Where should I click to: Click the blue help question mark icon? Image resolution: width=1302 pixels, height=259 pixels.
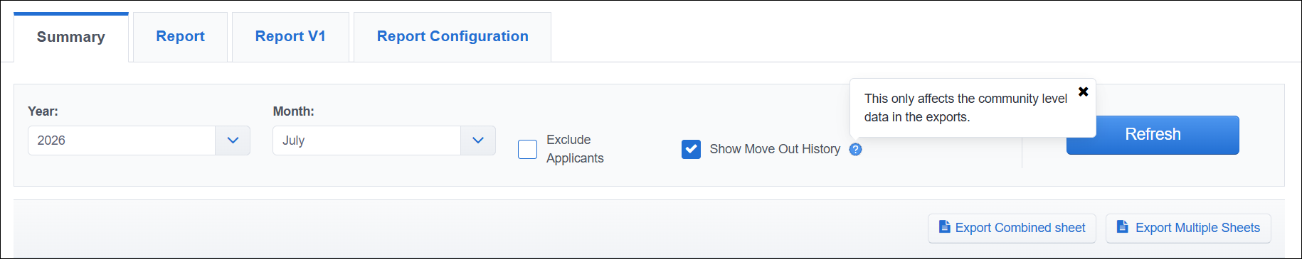click(855, 149)
